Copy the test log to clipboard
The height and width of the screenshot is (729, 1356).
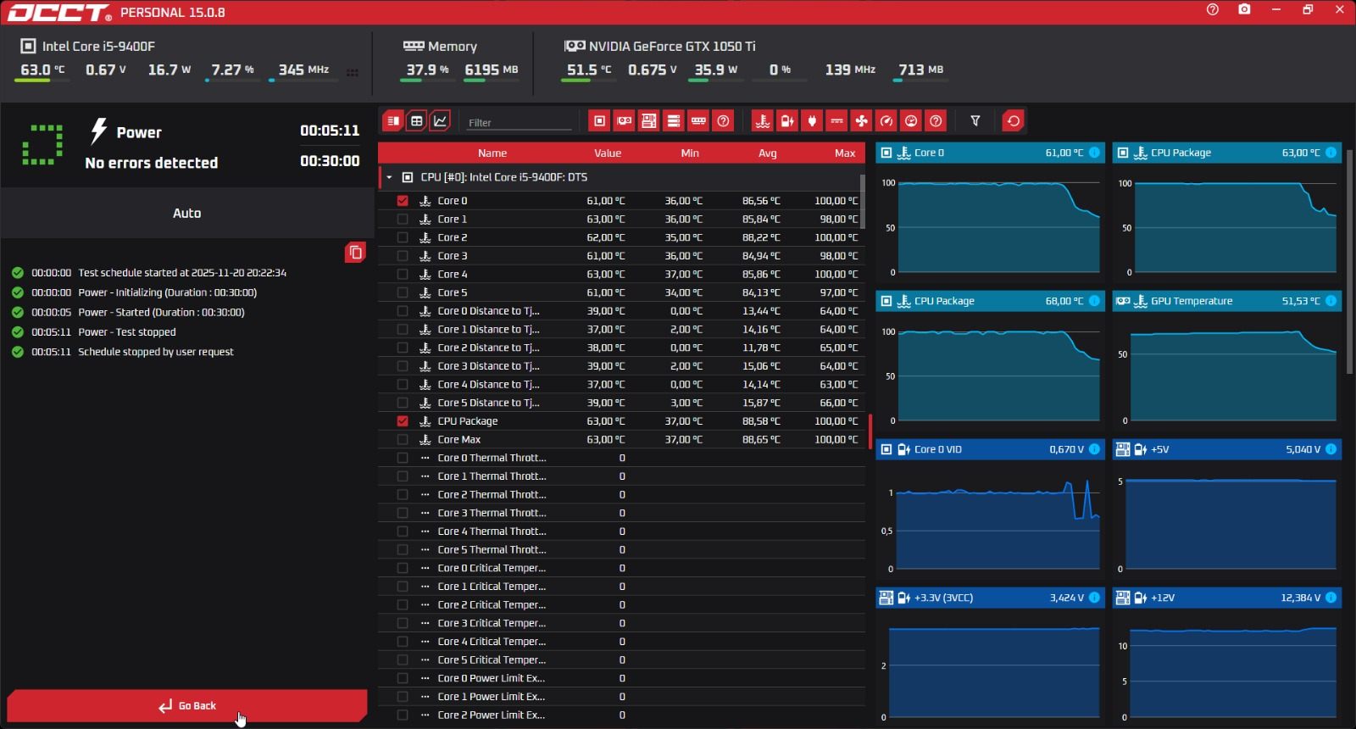[x=356, y=253]
